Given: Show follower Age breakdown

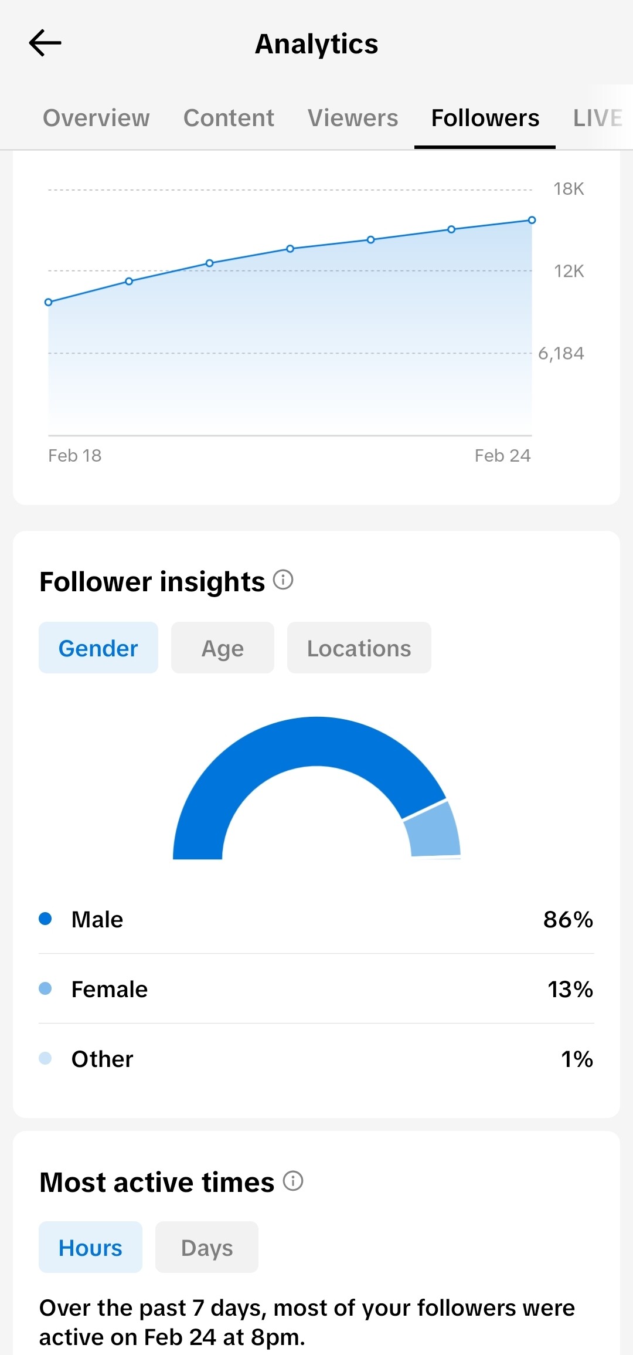Looking at the screenshot, I should 223,648.
